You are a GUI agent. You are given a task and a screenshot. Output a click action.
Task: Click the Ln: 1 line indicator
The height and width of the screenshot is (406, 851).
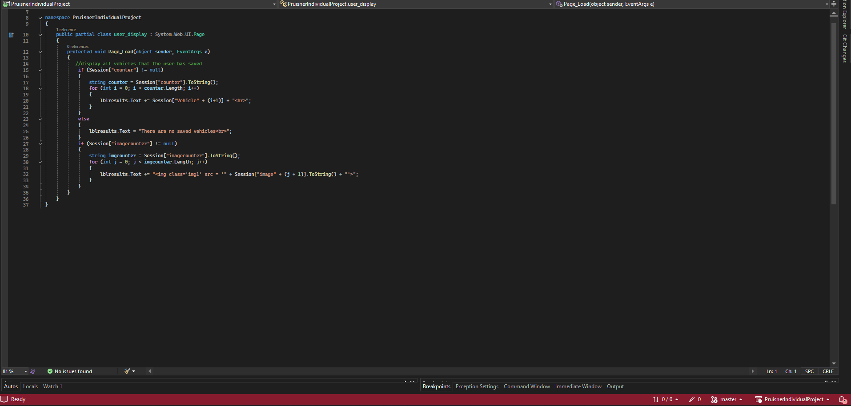pyautogui.click(x=771, y=371)
